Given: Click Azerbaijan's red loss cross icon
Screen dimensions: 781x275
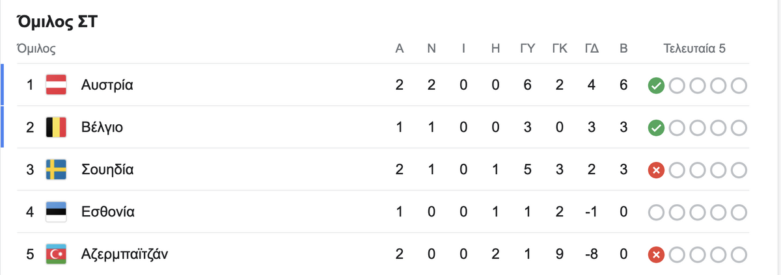Looking at the screenshot, I should [656, 254].
